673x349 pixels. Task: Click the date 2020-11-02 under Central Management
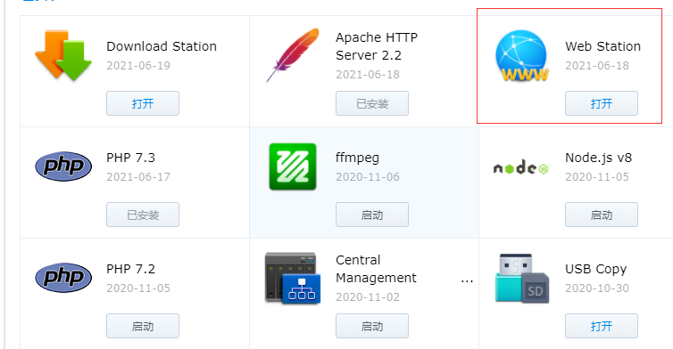(368, 296)
